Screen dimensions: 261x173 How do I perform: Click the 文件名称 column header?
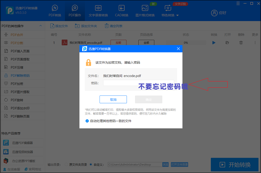[x=85, y=35]
